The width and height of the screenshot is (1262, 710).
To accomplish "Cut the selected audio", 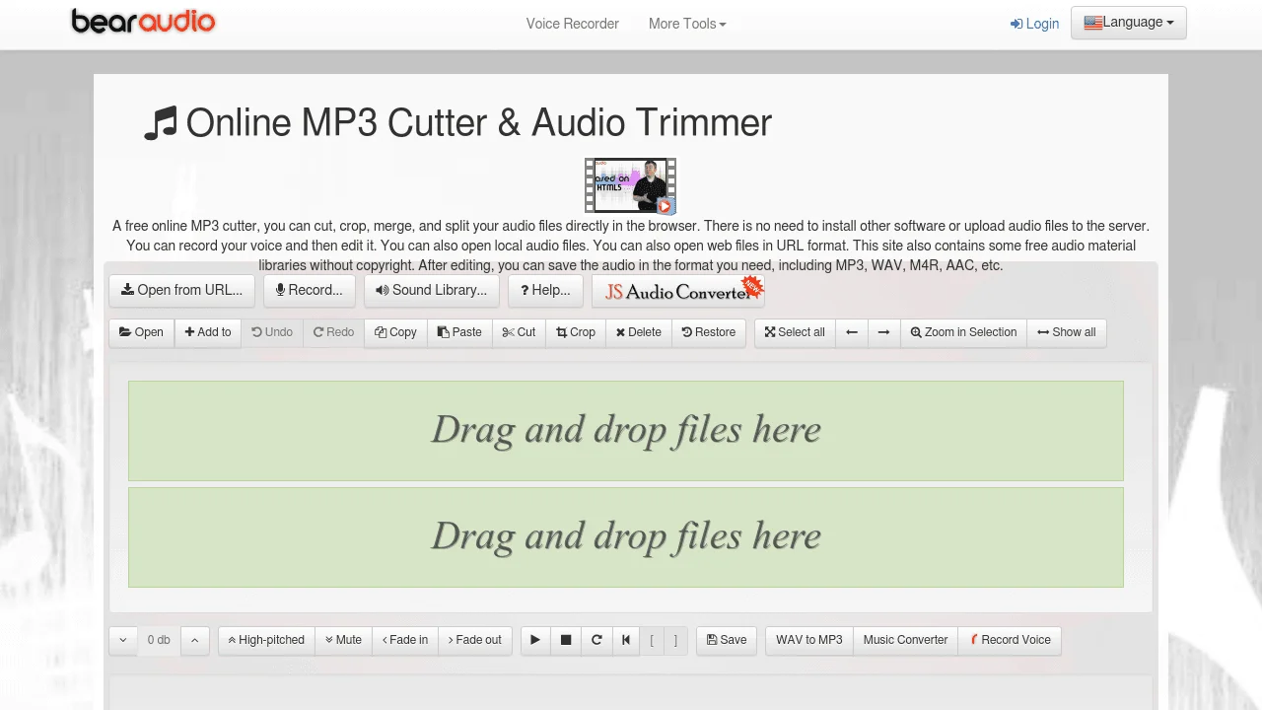I will click(519, 332).
